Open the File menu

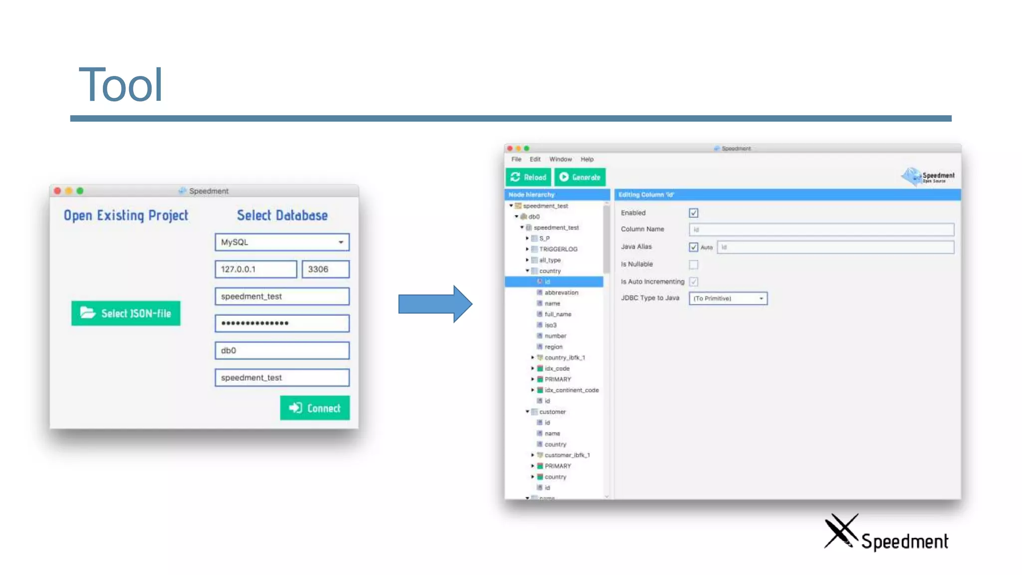[516, 159]
